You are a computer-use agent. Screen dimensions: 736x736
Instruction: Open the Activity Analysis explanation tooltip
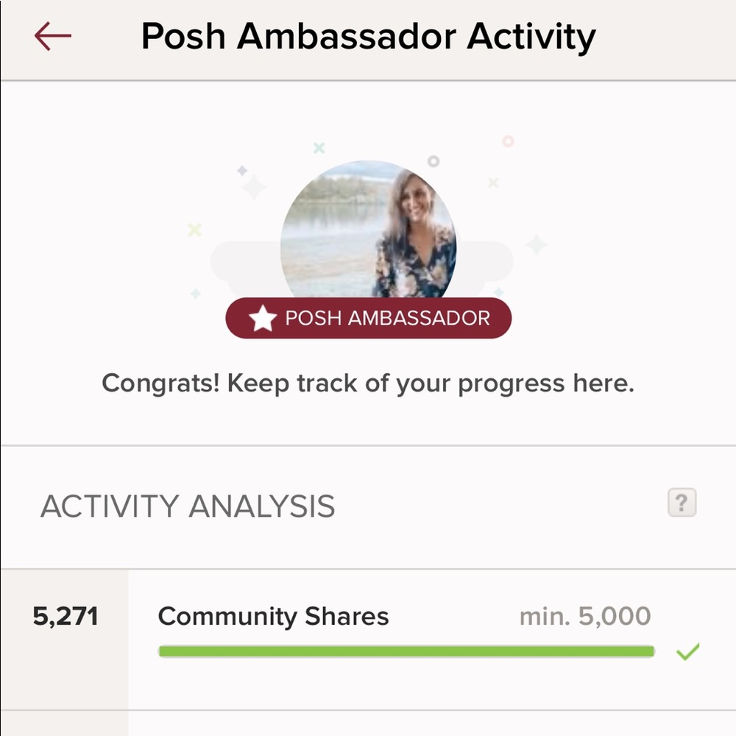pos(682,502)
